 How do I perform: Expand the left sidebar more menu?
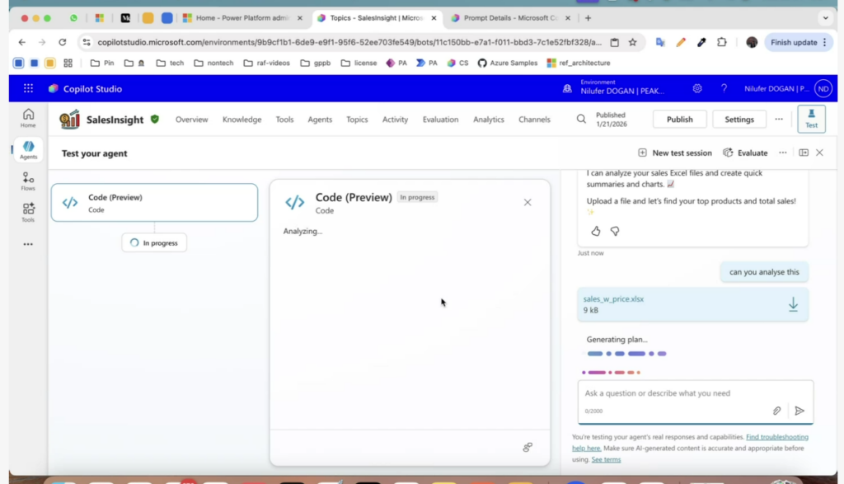(28, 244)
